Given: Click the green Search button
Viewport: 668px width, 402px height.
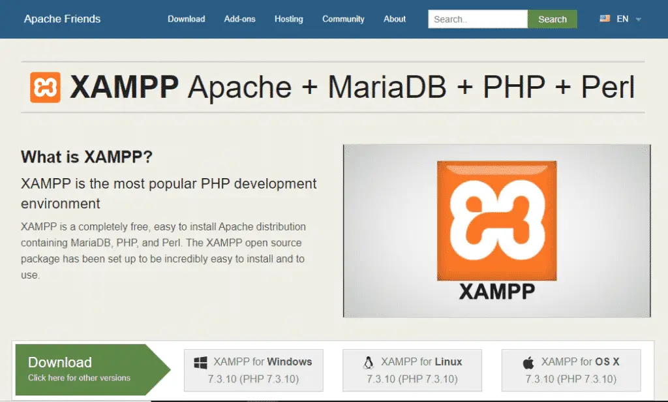Looking at the screenshot, I should tap(553, 19).
